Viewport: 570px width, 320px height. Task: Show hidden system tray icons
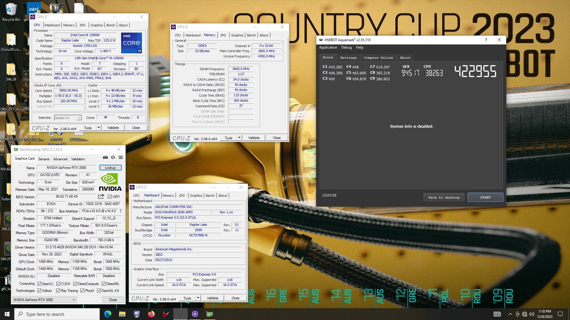[510, 314]
